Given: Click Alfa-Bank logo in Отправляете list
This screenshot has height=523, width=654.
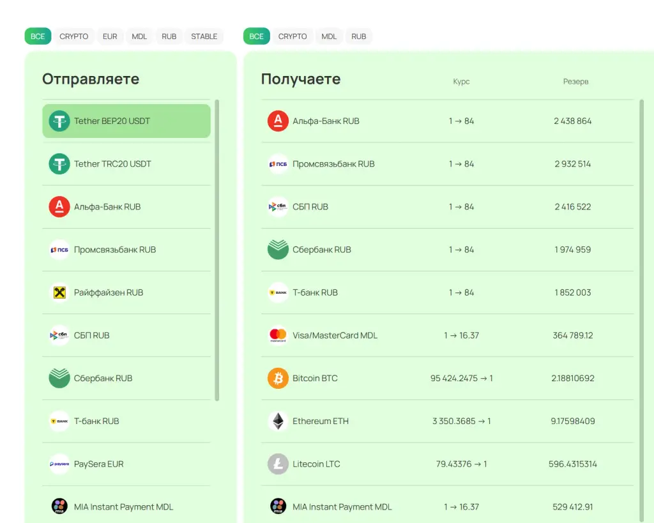Looking at the screenshot, I should coord(59,207).
